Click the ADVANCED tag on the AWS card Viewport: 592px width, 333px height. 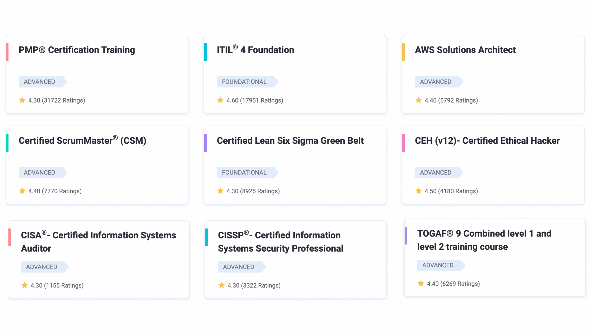coord(439,82)
